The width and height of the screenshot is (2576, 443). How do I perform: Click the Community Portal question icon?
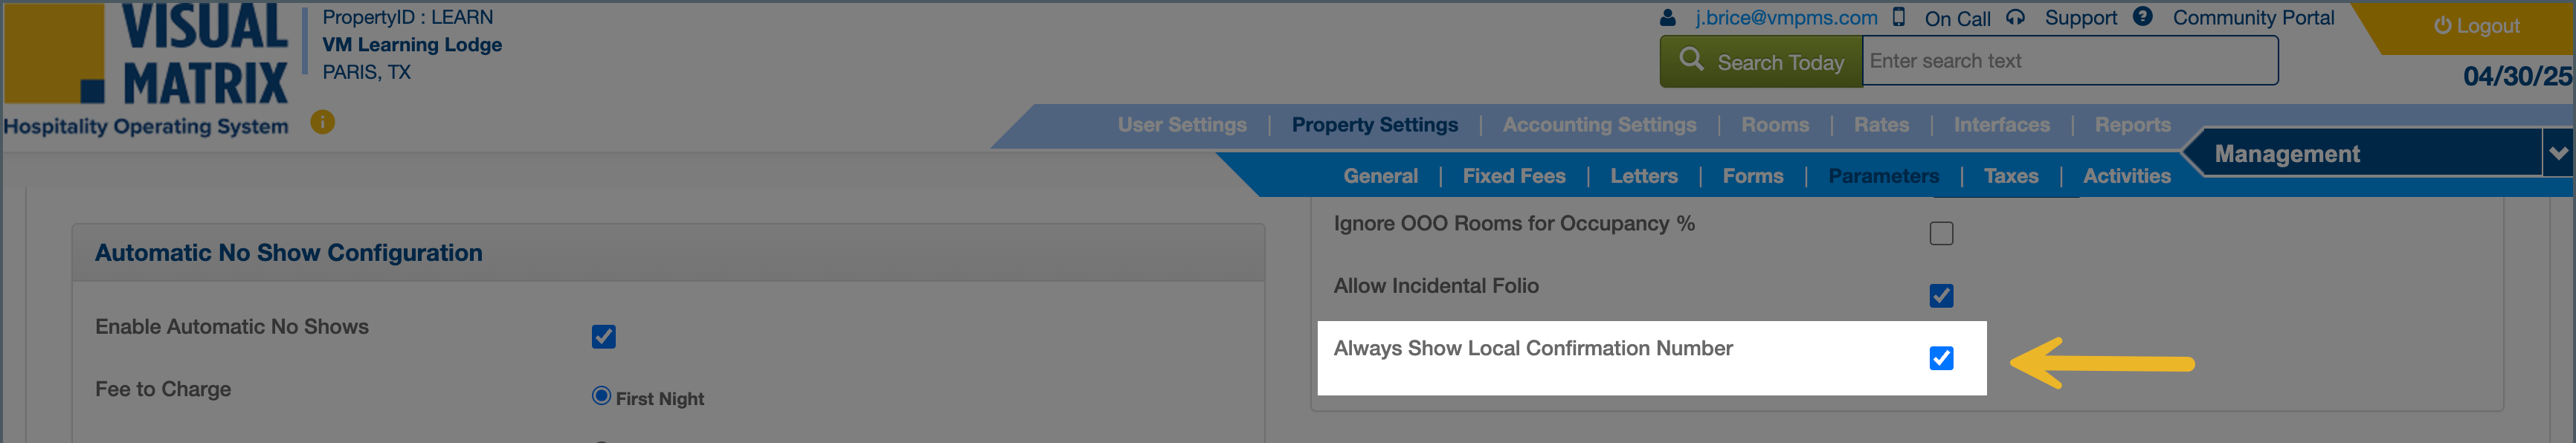[2142, 17]
